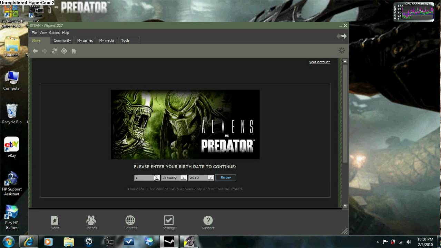Go to Steam store home

click(x=73, y=51)
